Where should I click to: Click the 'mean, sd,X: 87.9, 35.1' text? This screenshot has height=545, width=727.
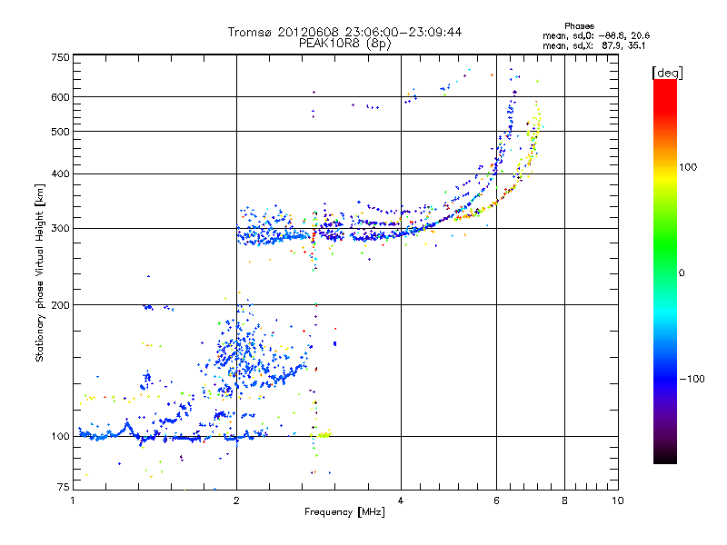[x=594, y=45]
